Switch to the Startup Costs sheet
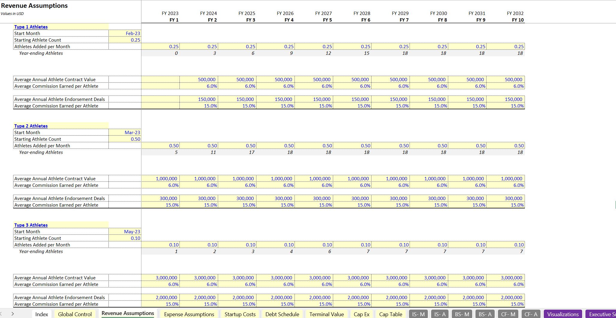This screenshot has width=616, height=318. point(239,314)
